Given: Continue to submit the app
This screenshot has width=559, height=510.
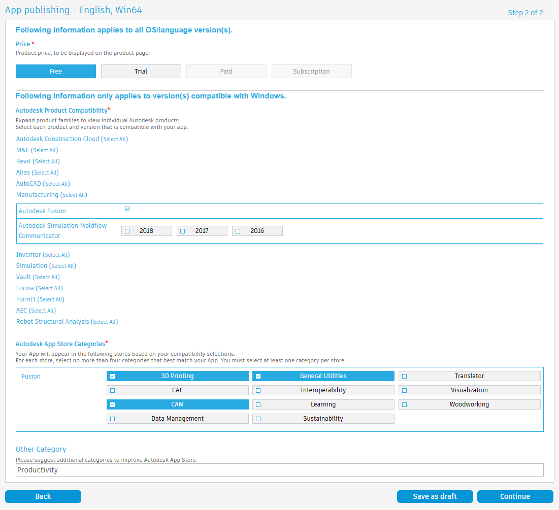Looking at the screenshot, I should click(x=515, y=496).
